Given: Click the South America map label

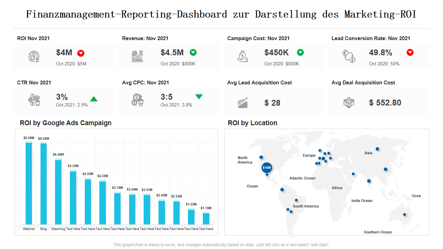Looking at the screenshot, I should [x=306, y=206].
